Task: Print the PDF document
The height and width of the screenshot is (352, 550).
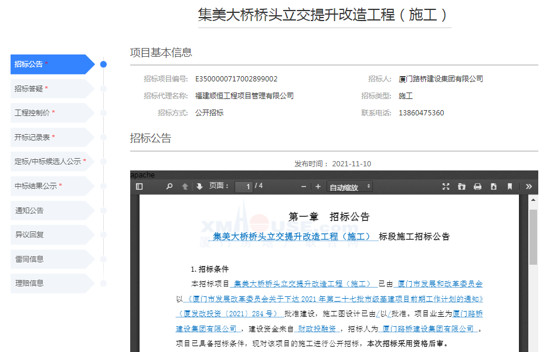Action: click(x=477, y=187)
